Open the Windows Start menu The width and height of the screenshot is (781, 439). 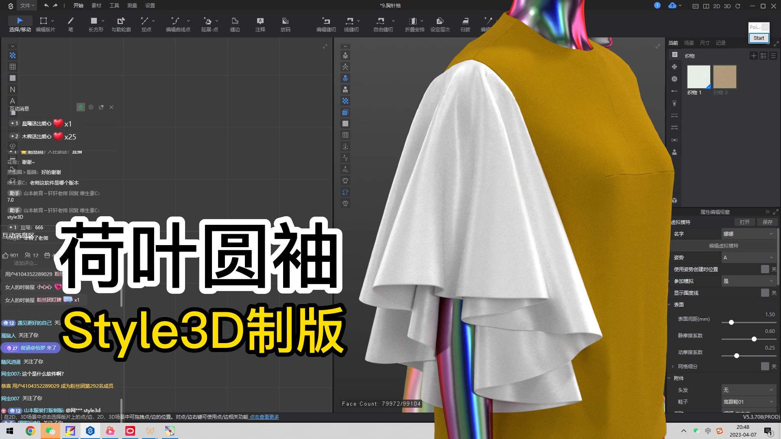pos(10,431)
